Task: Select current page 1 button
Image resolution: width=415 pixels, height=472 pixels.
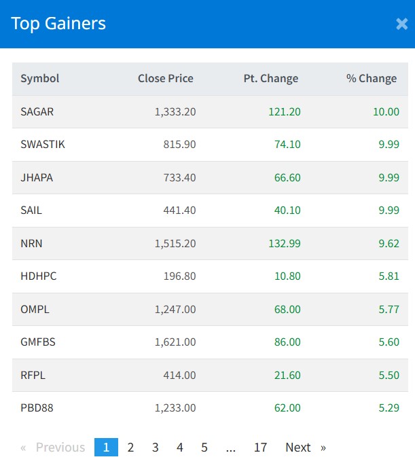Action: coord(106,447)
